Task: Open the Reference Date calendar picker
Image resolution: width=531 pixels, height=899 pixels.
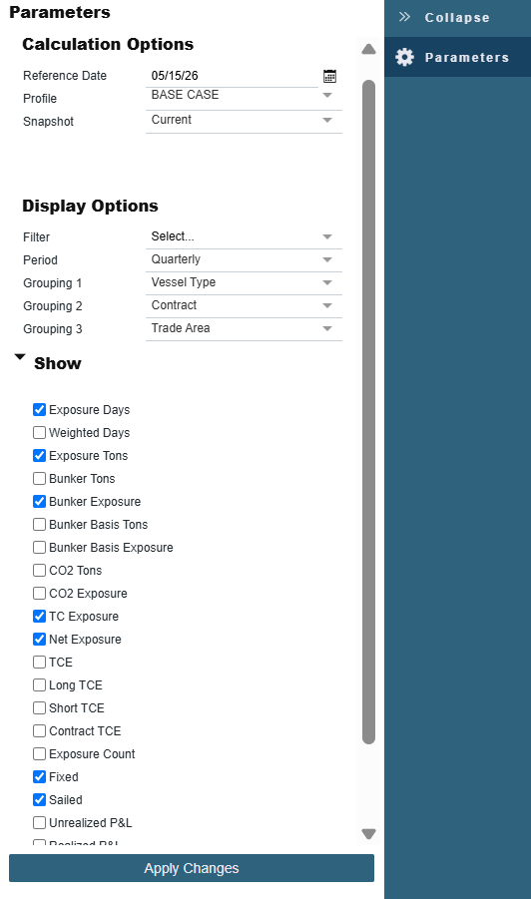Action: click(329, 76)
